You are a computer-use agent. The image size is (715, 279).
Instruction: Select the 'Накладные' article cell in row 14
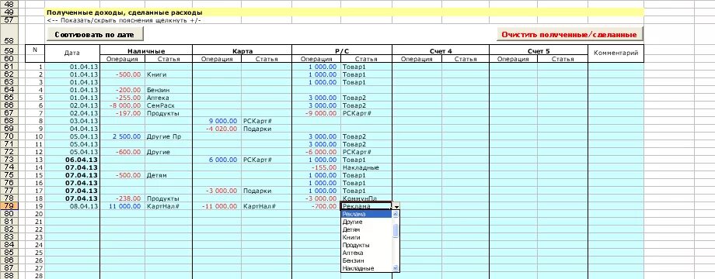point(366,167)
